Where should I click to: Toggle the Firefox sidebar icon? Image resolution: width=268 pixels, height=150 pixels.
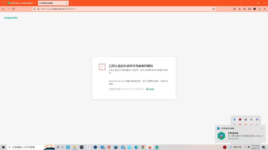tap(249, 9)
